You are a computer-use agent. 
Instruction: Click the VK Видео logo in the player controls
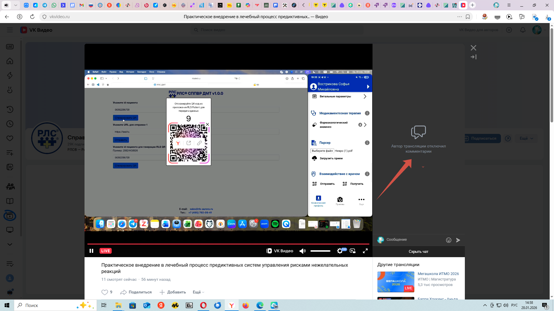tap(280, 251)
